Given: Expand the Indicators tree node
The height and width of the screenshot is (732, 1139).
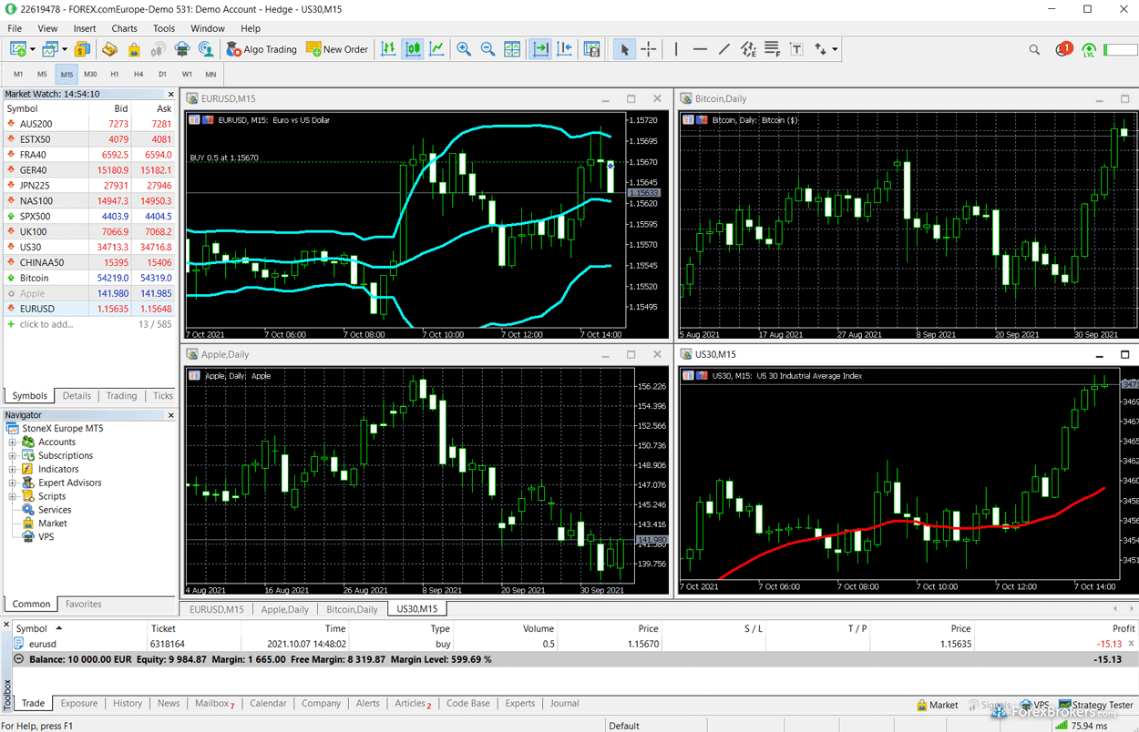Looking at the screenshot, I should (x=13, y=469).
